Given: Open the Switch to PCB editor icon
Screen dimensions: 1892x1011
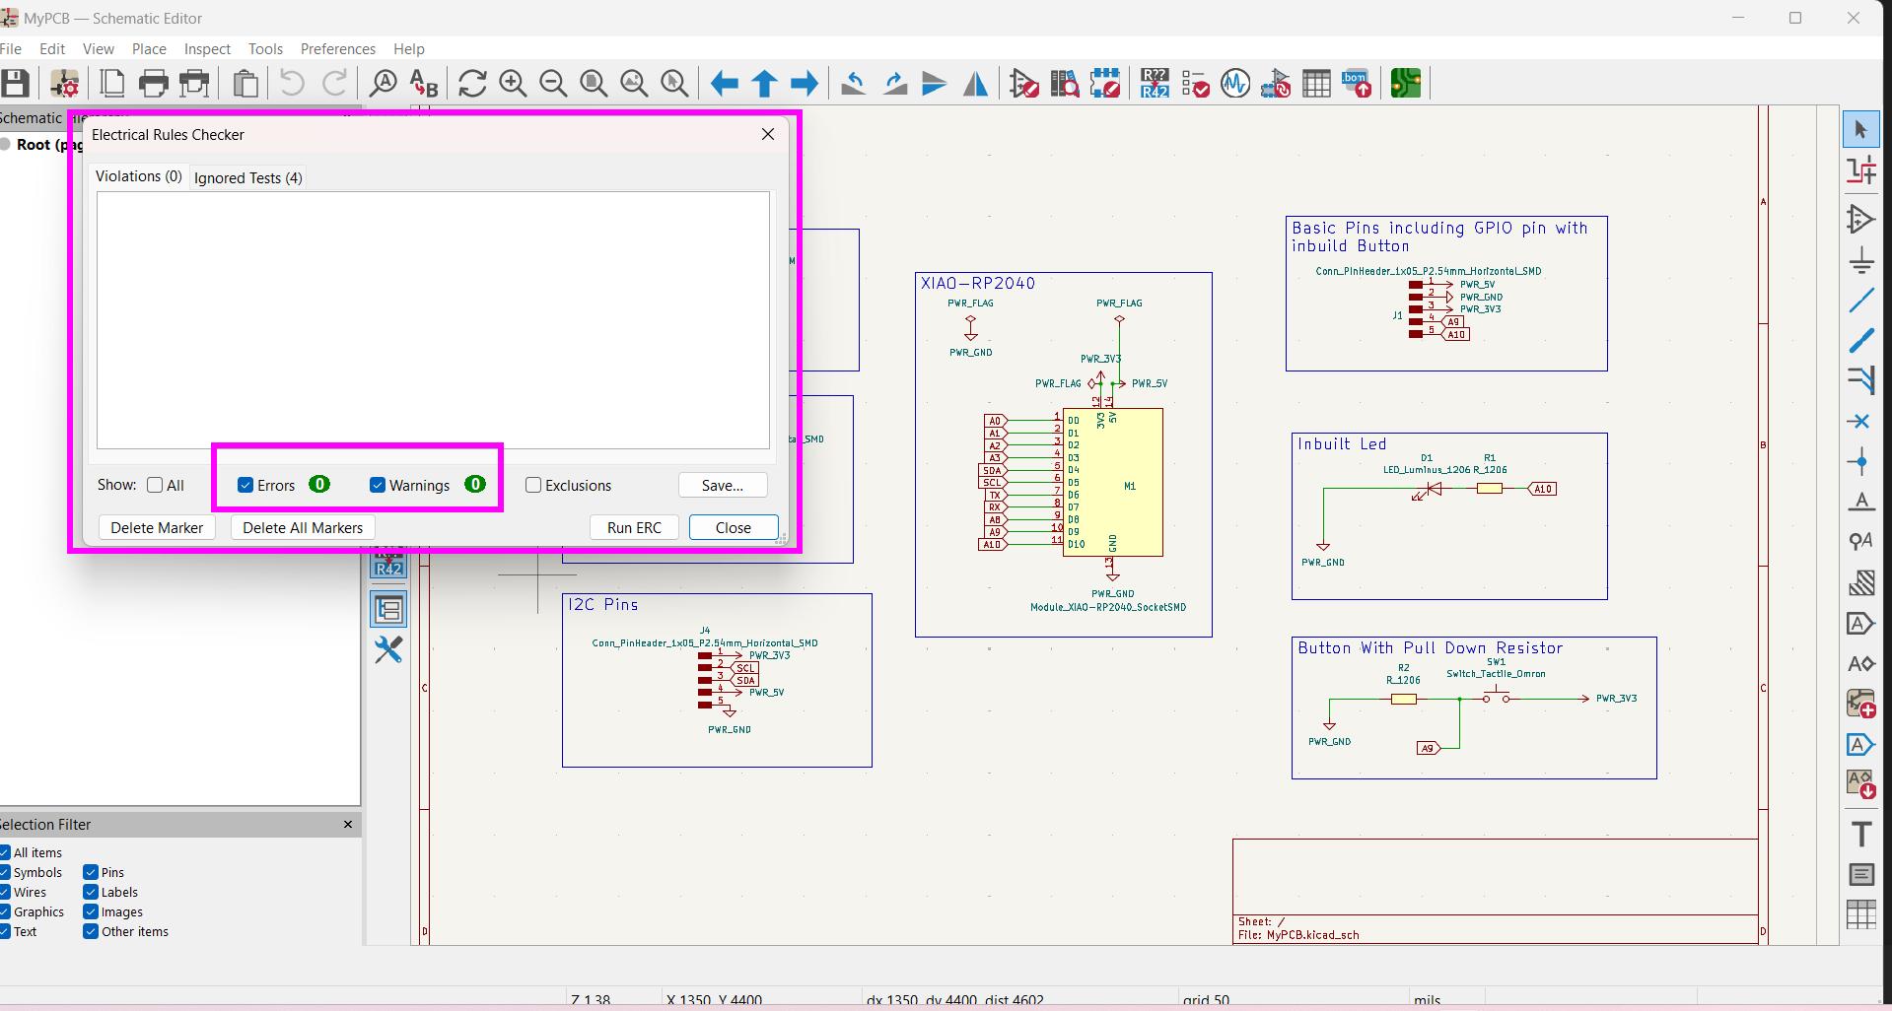Looking at the screenshot, I should coord(1406,84).
